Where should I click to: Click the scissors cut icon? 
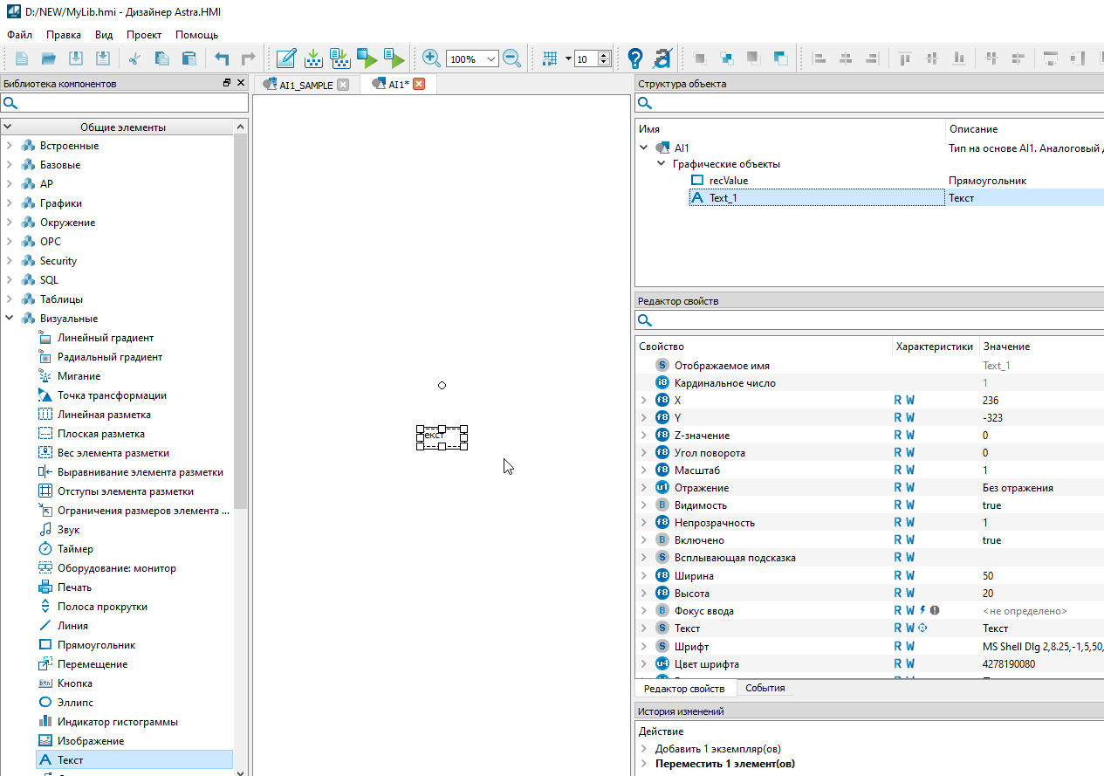(134, 58)
